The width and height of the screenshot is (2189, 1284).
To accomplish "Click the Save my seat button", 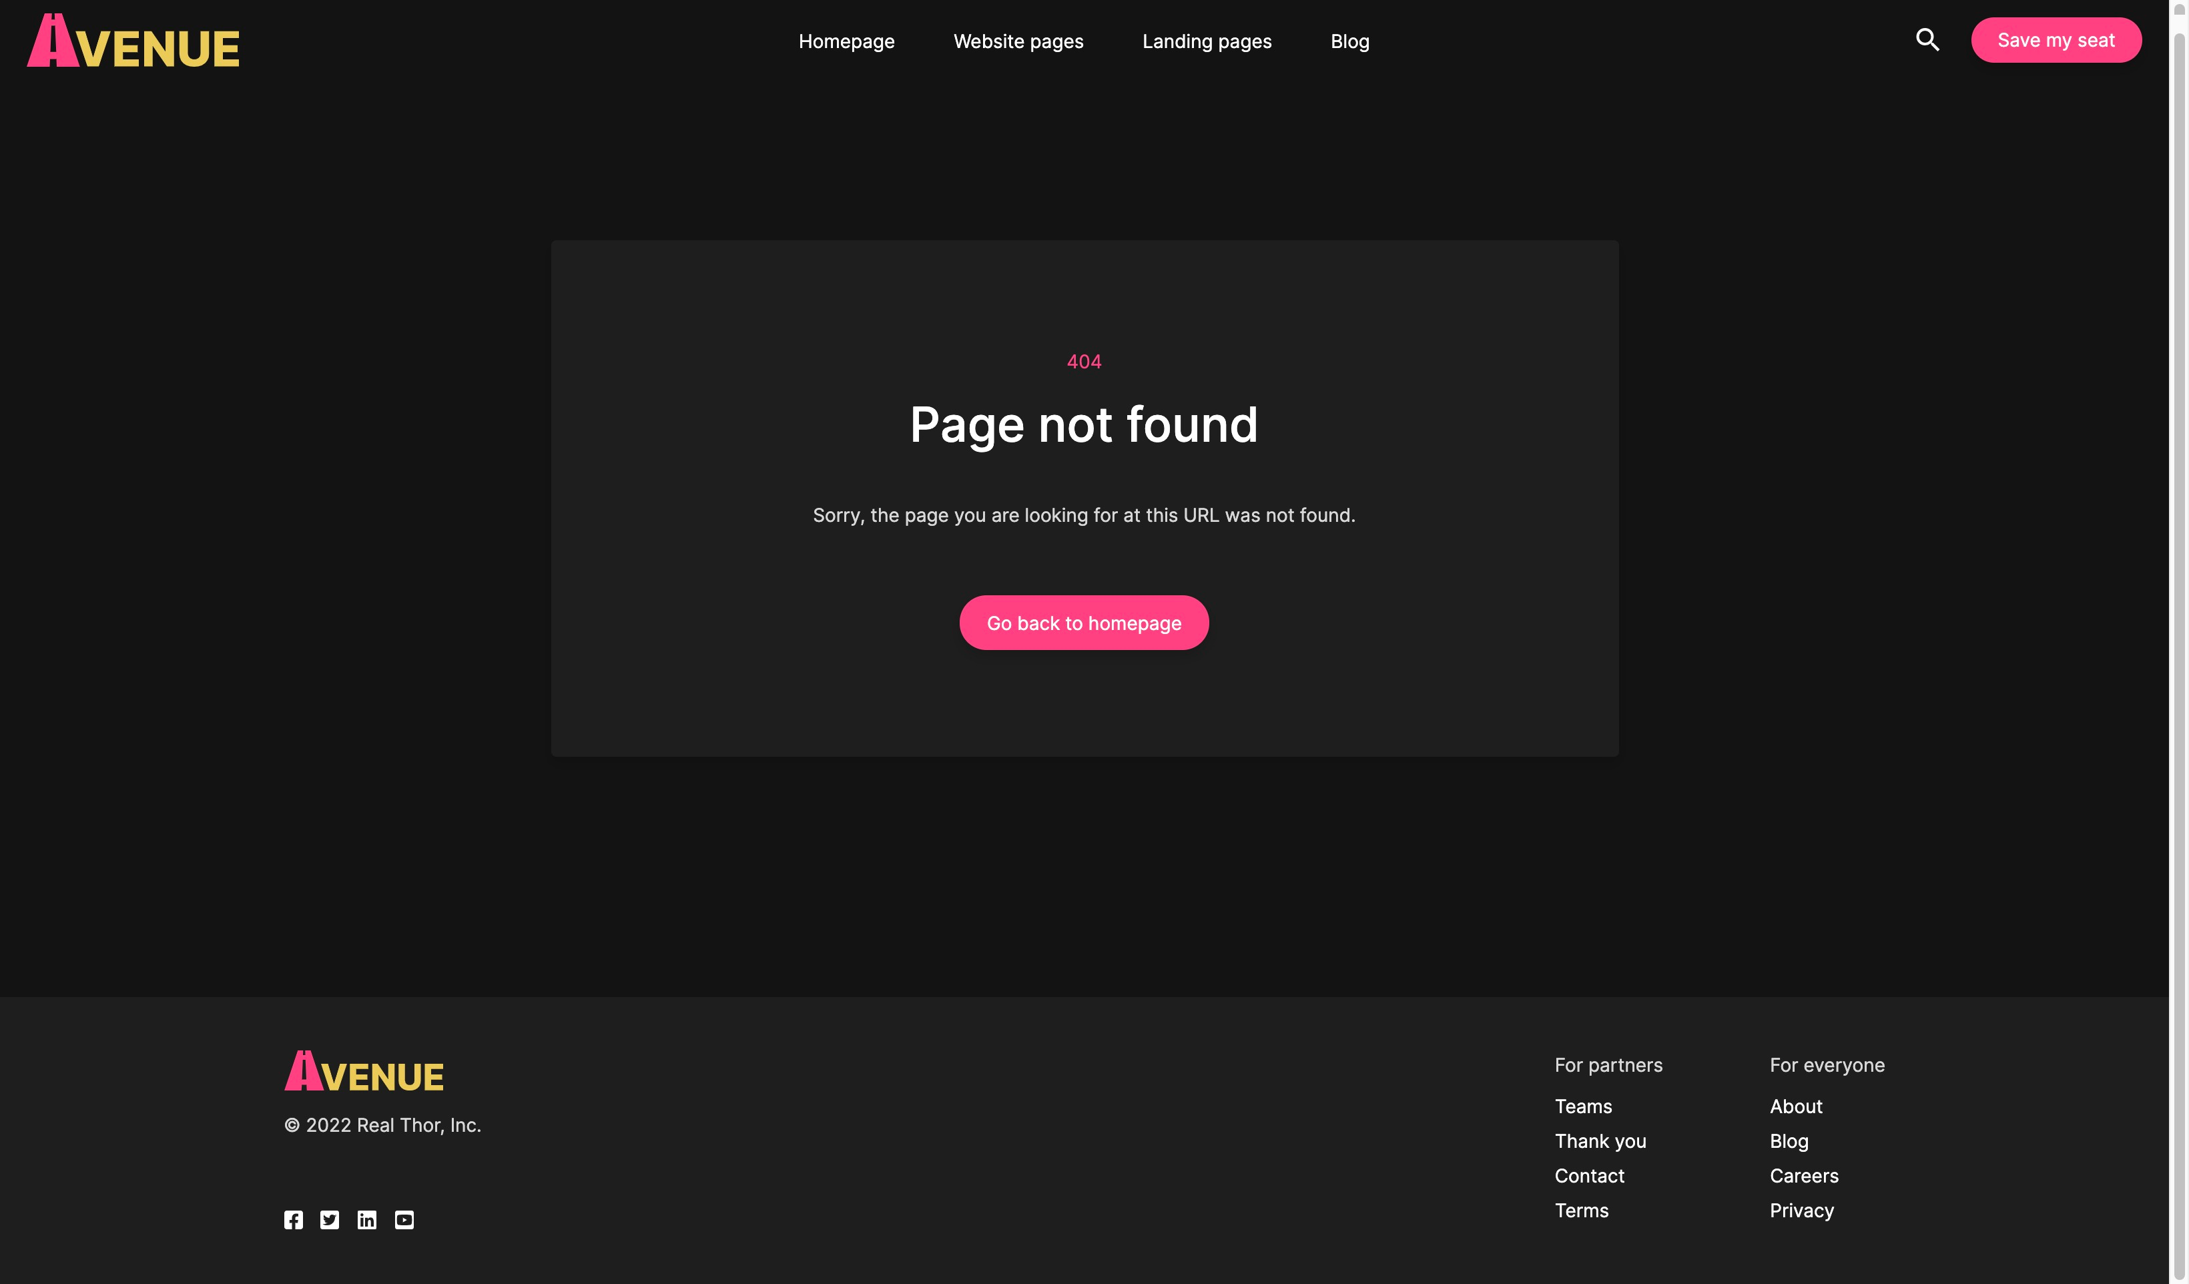I will [2056, 40].
